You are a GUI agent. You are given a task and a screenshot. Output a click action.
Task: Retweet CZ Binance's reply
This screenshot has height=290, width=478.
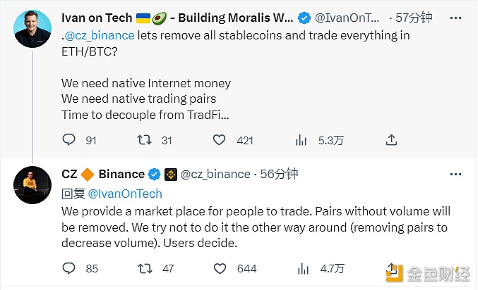(144, 267)
